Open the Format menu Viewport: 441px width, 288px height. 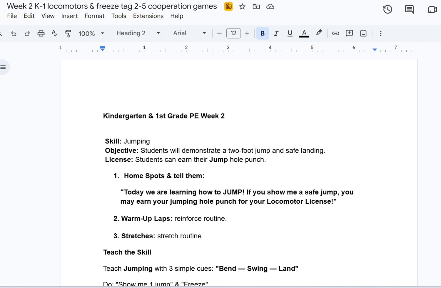point(94,16)
